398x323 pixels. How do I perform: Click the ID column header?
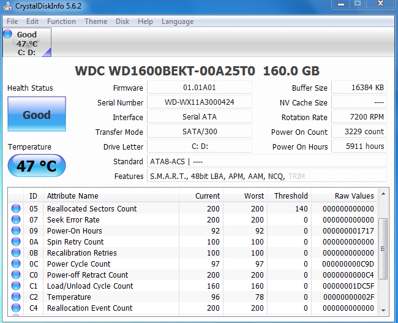tap(33, 196)
